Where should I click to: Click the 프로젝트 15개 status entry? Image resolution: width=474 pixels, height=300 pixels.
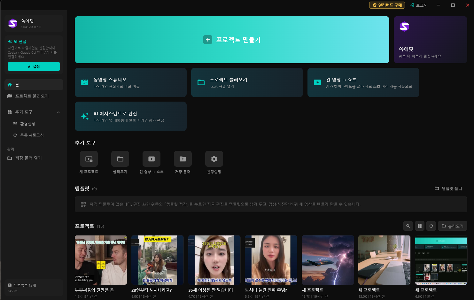pyautogui.click(x=34, y=288)
